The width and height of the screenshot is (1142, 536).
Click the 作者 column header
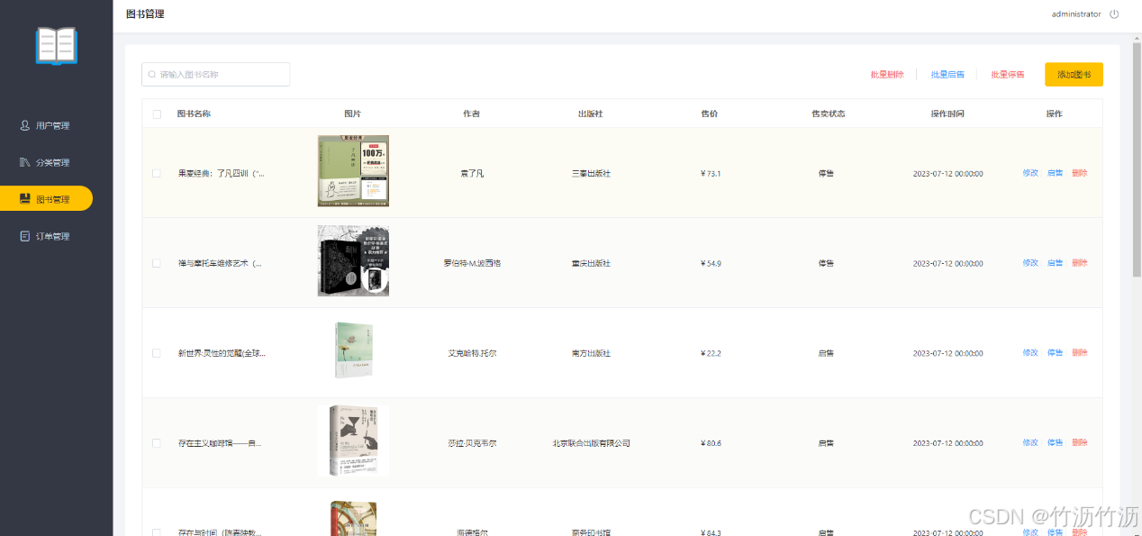click(x=471, y=114)
